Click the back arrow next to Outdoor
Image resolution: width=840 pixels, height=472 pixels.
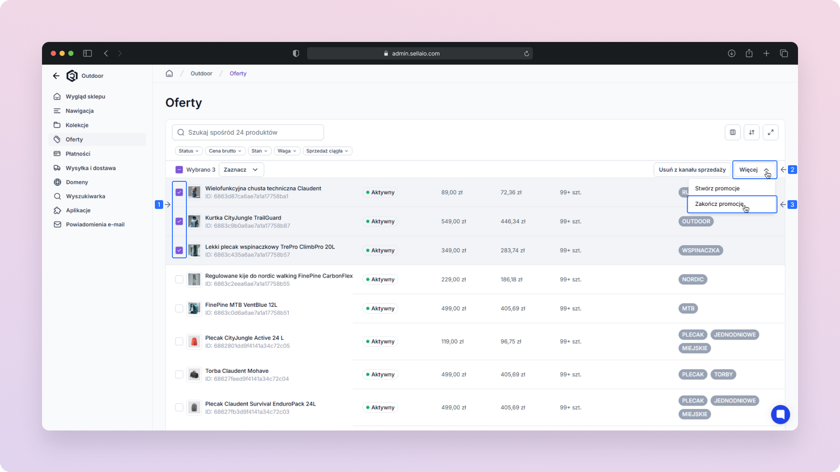point(56,76)
